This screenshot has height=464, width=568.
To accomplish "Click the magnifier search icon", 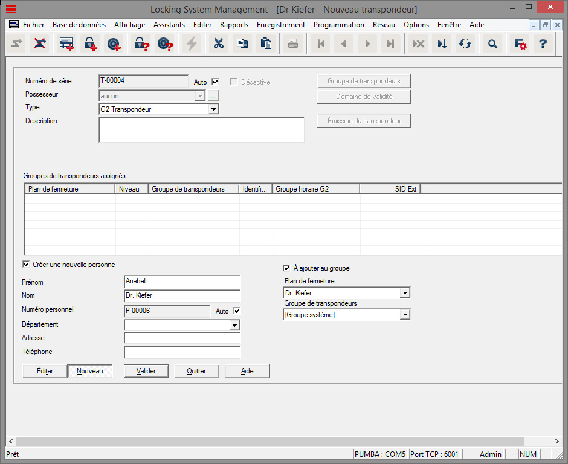I will click(x=492, y=43).
